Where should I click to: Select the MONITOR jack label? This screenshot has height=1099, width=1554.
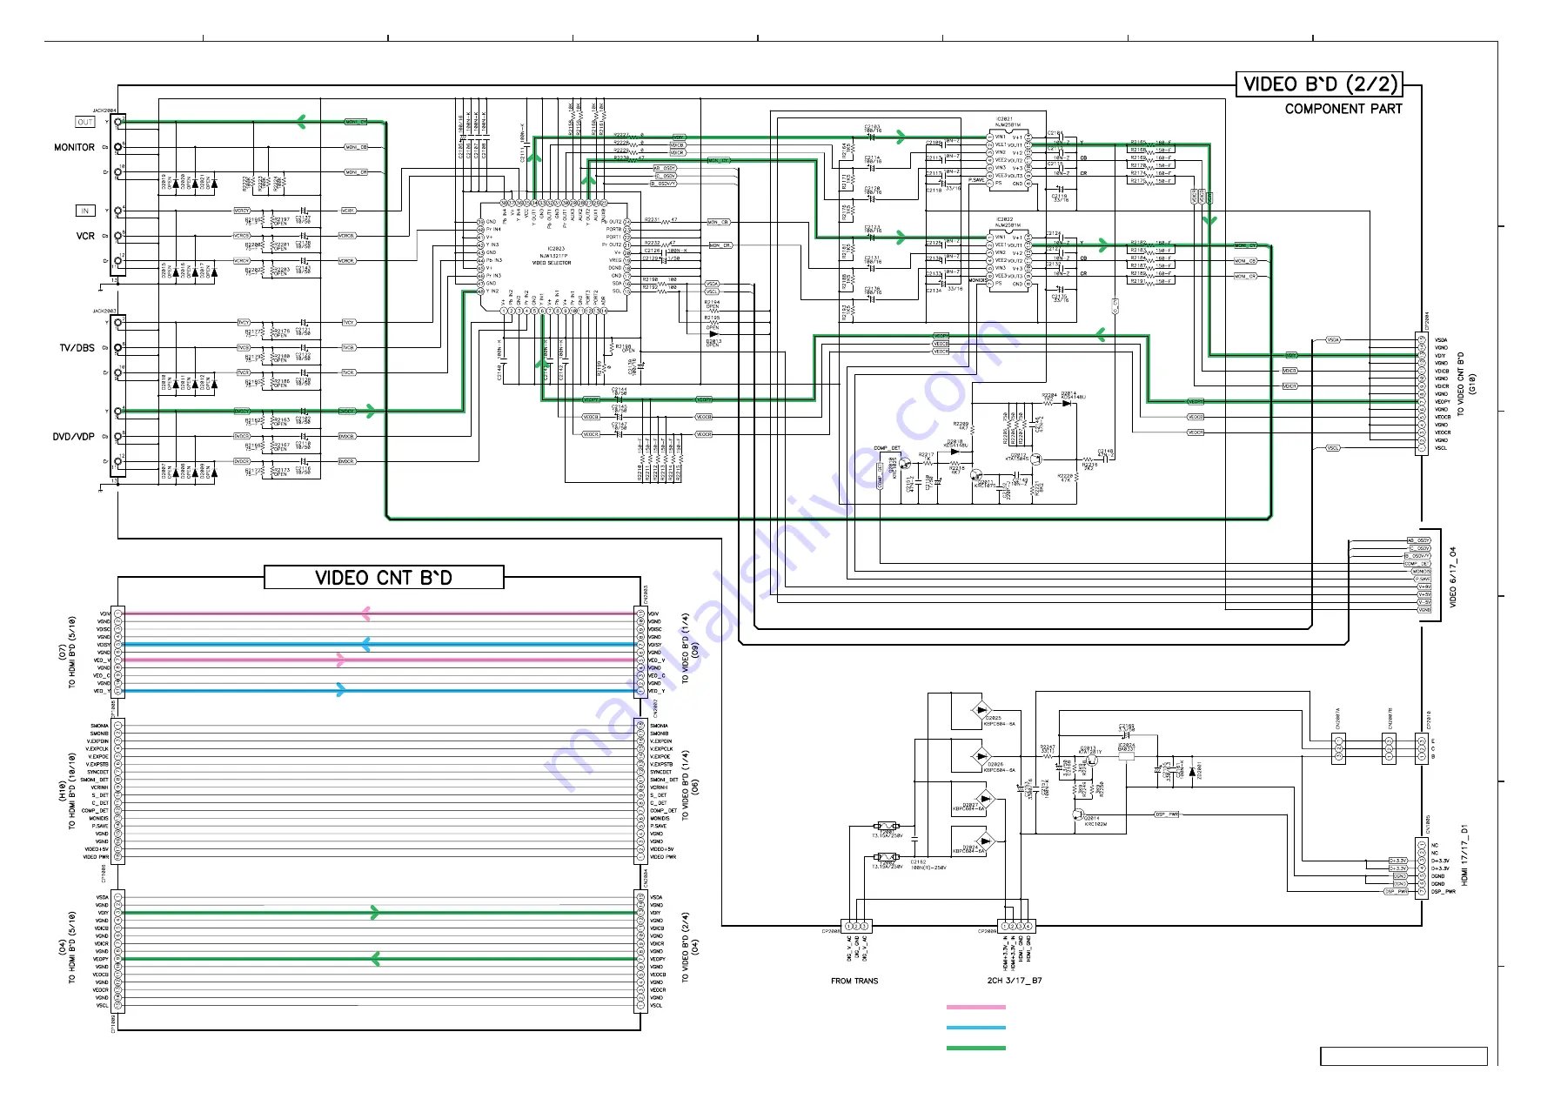[75, 148]
